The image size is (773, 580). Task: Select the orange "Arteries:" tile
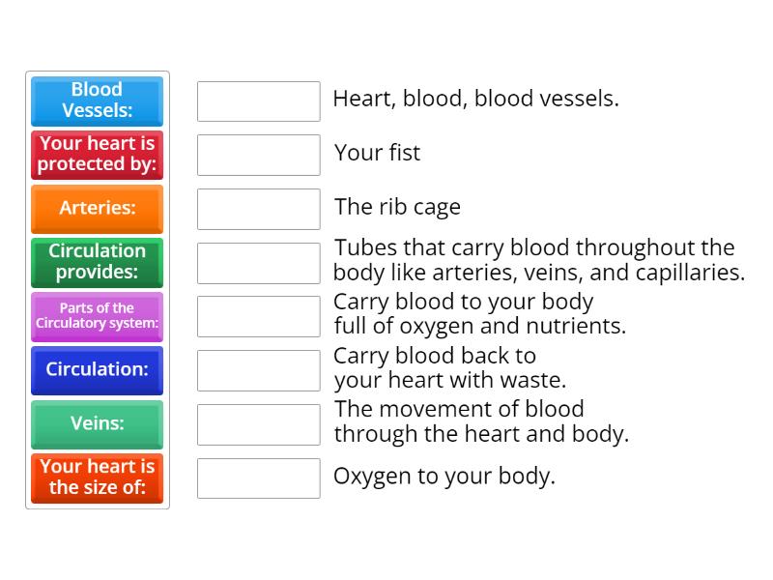(x=97, y=209)
